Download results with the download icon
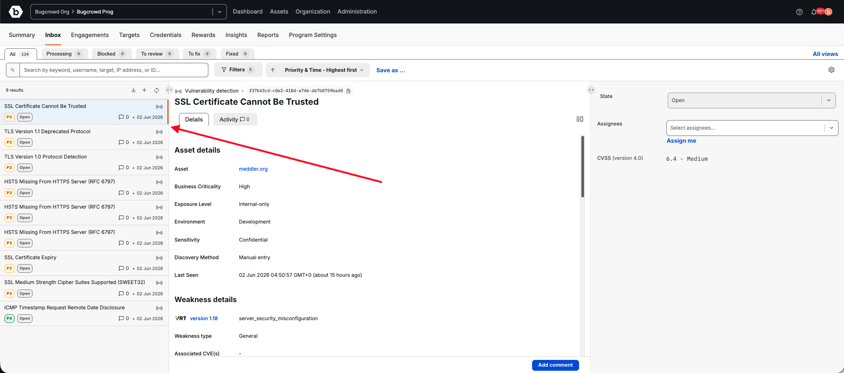 click(x=133, y=90)
